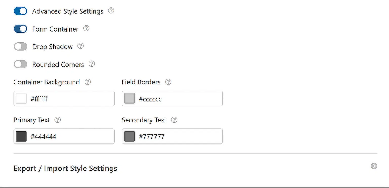Screen dimensions: 389x188
Task: Open the Container Background color swatch
Action: pyautogui.click(x=21, y=99)
